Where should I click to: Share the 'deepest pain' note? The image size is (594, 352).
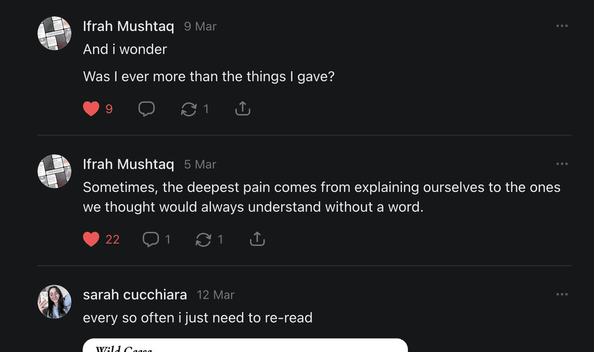tap(257, 239)
